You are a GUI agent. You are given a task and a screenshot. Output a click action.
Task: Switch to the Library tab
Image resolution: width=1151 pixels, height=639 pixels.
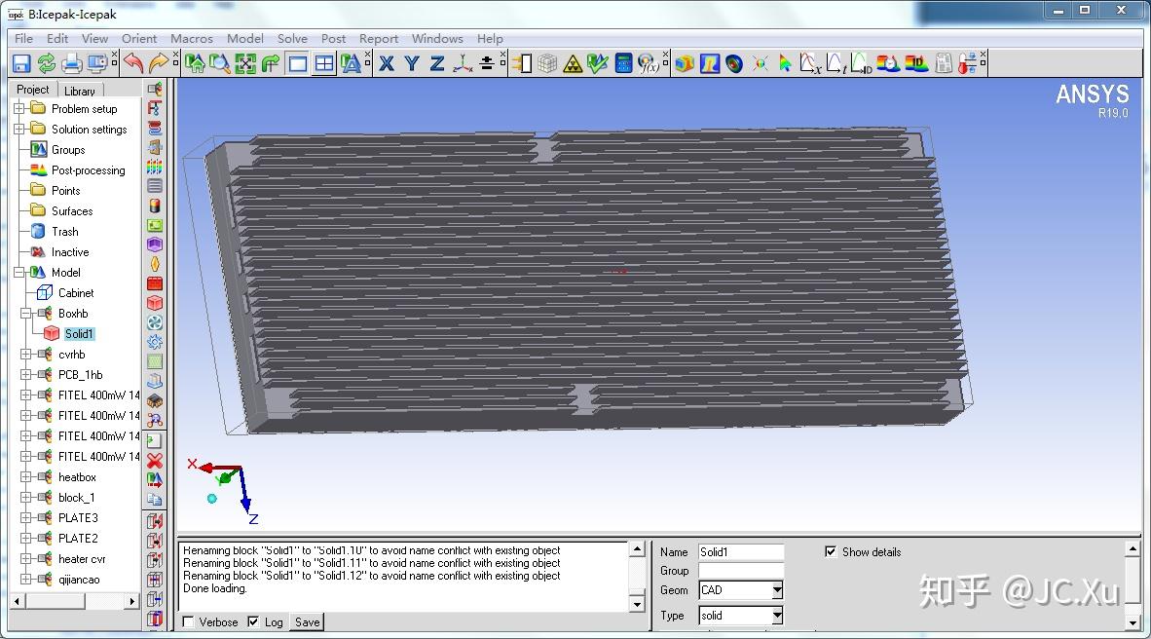[80, 91]
